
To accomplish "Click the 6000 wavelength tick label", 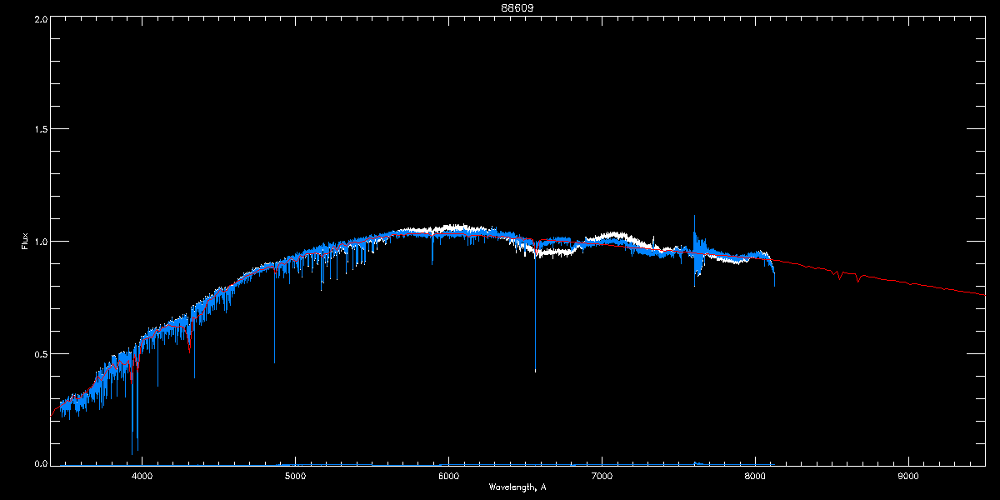I will click(448, 477).
